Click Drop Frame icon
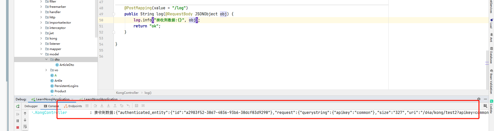 (x=122, y=106)
